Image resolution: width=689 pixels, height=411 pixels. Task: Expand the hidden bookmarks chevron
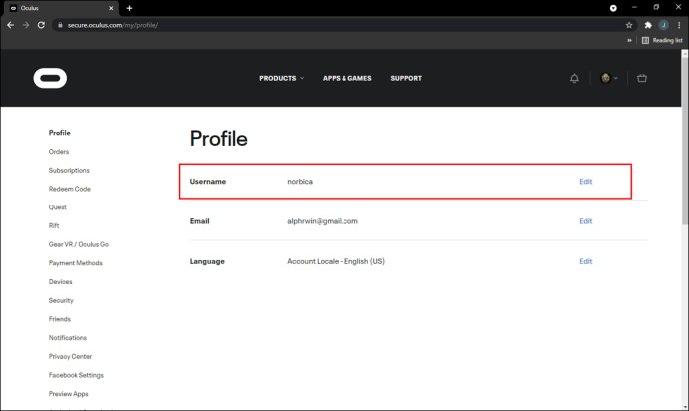click(x=629, y=40)
